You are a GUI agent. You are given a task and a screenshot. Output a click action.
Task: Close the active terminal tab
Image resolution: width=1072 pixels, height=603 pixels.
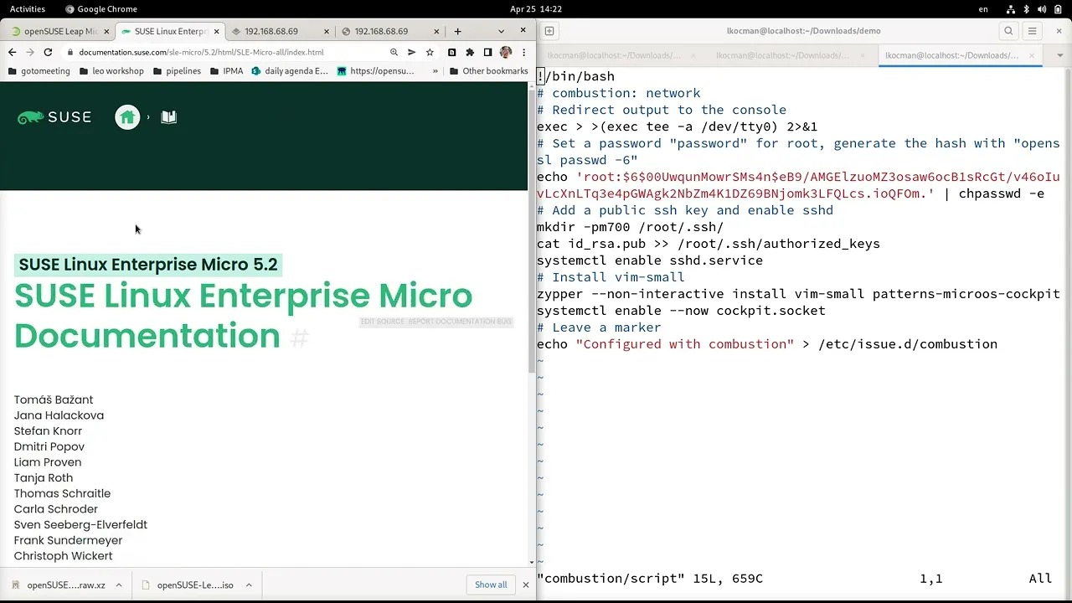coord(1032,55)
